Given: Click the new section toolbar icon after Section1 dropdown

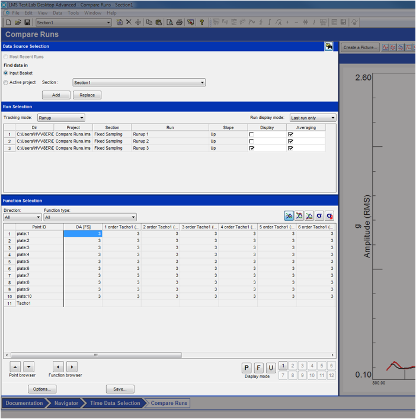Looking at the screenshot, I should point(120,22).
